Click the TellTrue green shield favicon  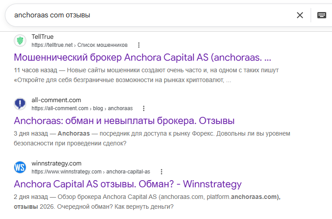click(x=20, y=41)
